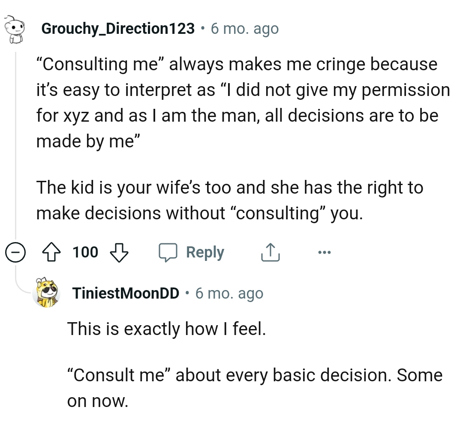Expand more options via the three-dot menu
Viewport: 463px width, 425px height.
point(324,252)
